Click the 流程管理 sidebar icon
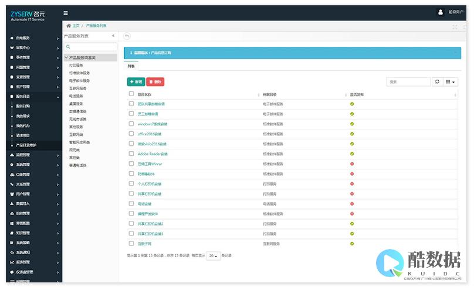 pyautogui.click(x=12, y=155)
